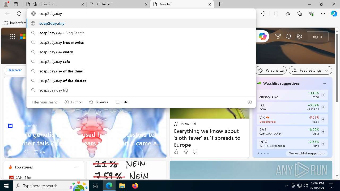Viewport: 340px width, 191px height.
Task: Pick the 'soap2day.day safe' suggestion
Action: [x=141, y=62]
